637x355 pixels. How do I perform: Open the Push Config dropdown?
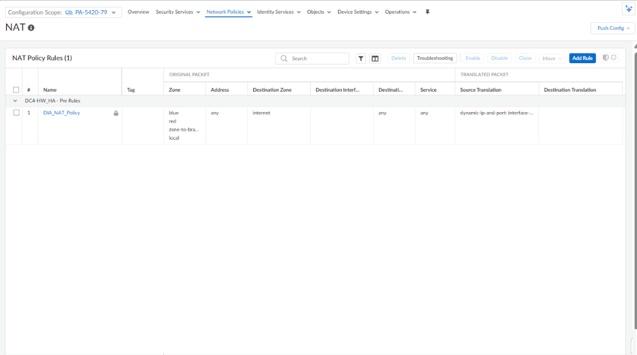613,28
